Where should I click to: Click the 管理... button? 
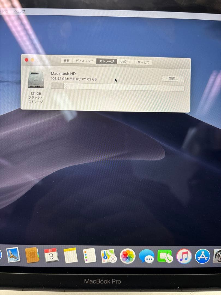point(173,79)
